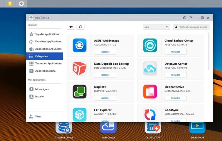Click the App Central help question mark
Screen dimensions: 222x141
[x=191, y=18]
